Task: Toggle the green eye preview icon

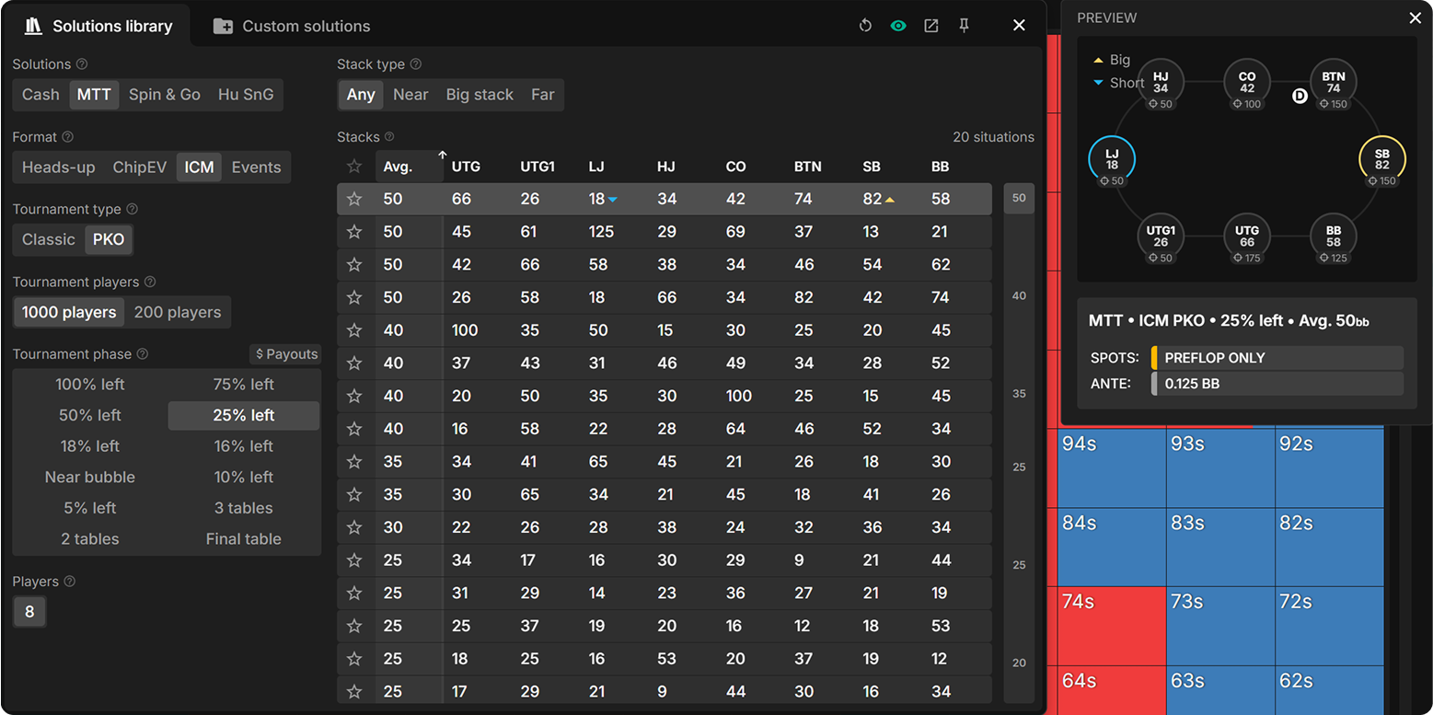Action: point(898,26)
